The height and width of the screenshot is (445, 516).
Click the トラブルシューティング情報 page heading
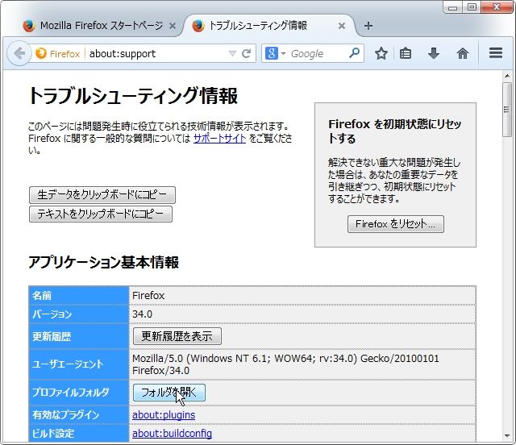(x=133, y=96)
